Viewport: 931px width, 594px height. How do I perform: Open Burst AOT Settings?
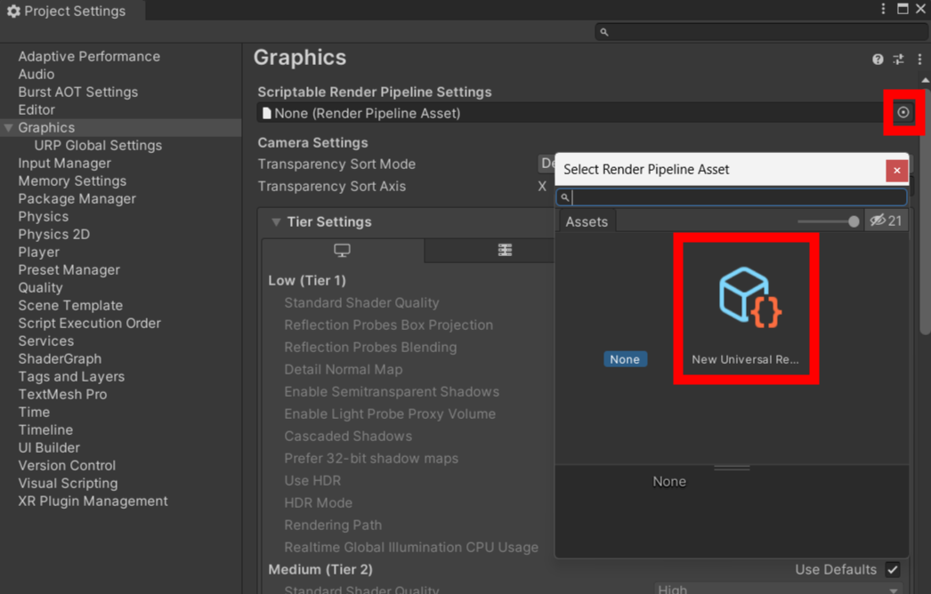77,92
